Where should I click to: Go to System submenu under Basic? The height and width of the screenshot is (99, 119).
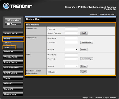point(8,43)
